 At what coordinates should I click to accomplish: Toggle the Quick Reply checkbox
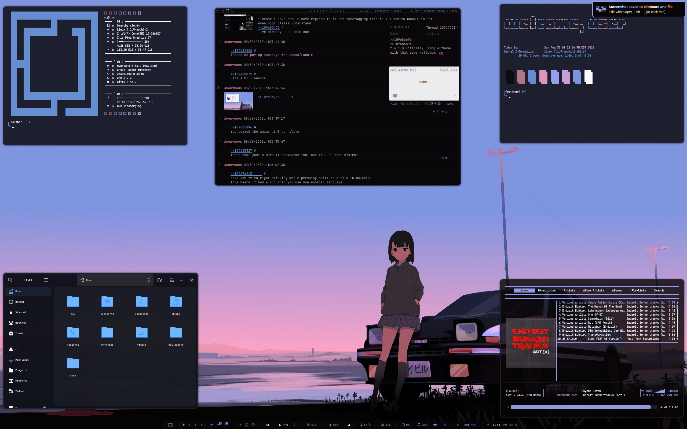pyautogui.click(x=391, y=27)
